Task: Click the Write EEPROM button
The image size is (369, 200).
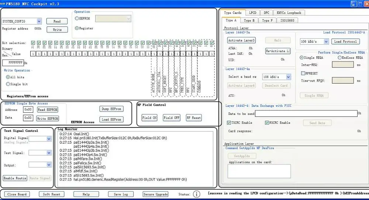Action: (48, 119)
